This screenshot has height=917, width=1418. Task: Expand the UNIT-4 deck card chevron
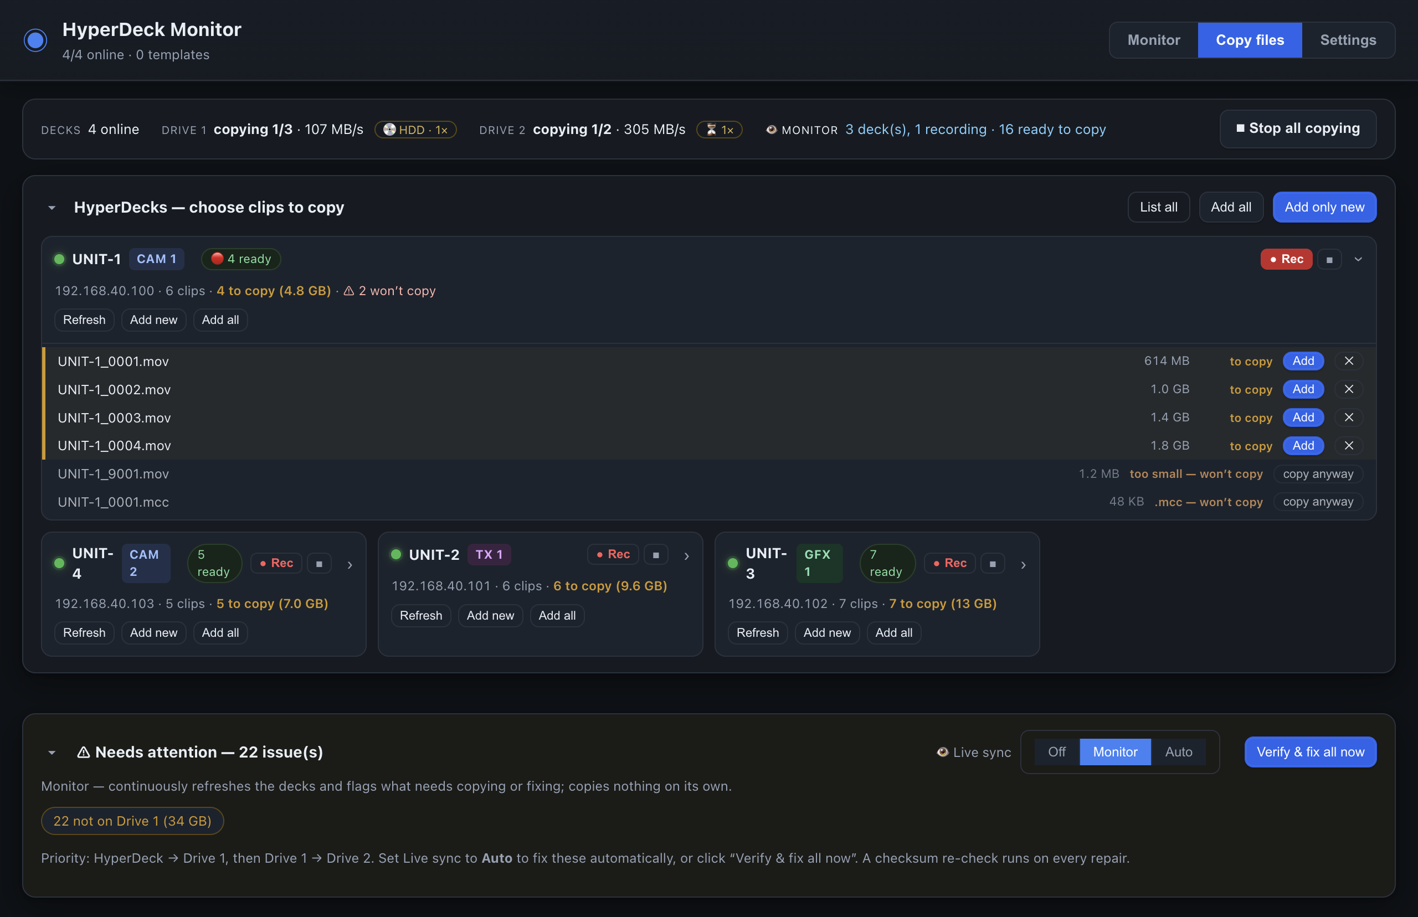click(350, 564)
